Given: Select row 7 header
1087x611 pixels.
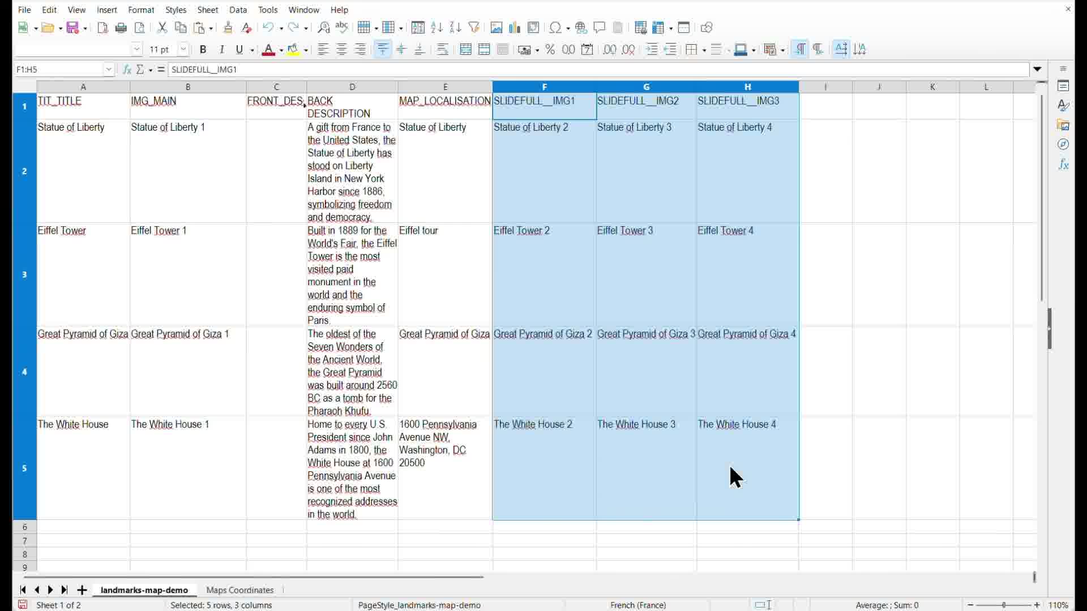Looking at the screenshot, I should coord(25,541).
